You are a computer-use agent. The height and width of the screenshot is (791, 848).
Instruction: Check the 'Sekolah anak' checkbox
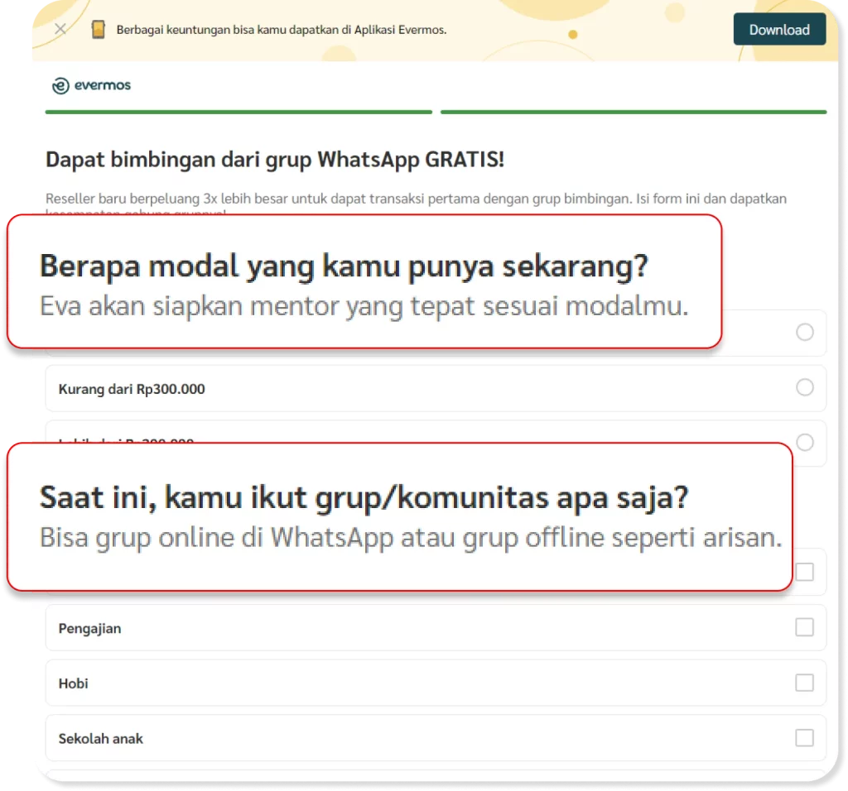804,738
